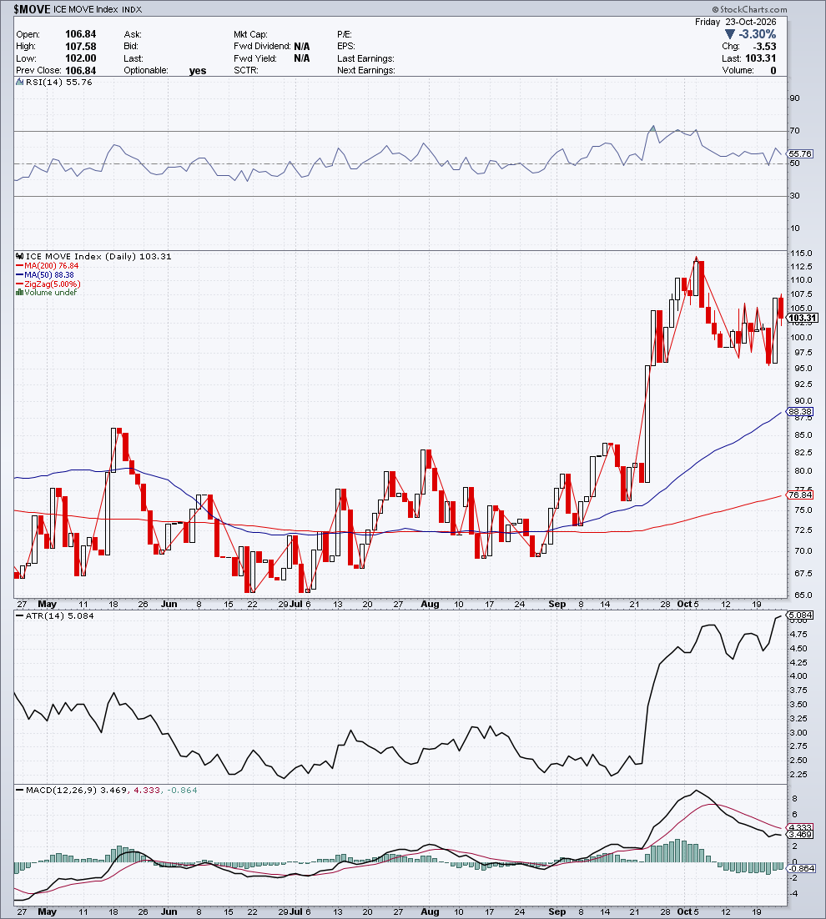Click the Chg value -3.53

click(x=765, y=47)
